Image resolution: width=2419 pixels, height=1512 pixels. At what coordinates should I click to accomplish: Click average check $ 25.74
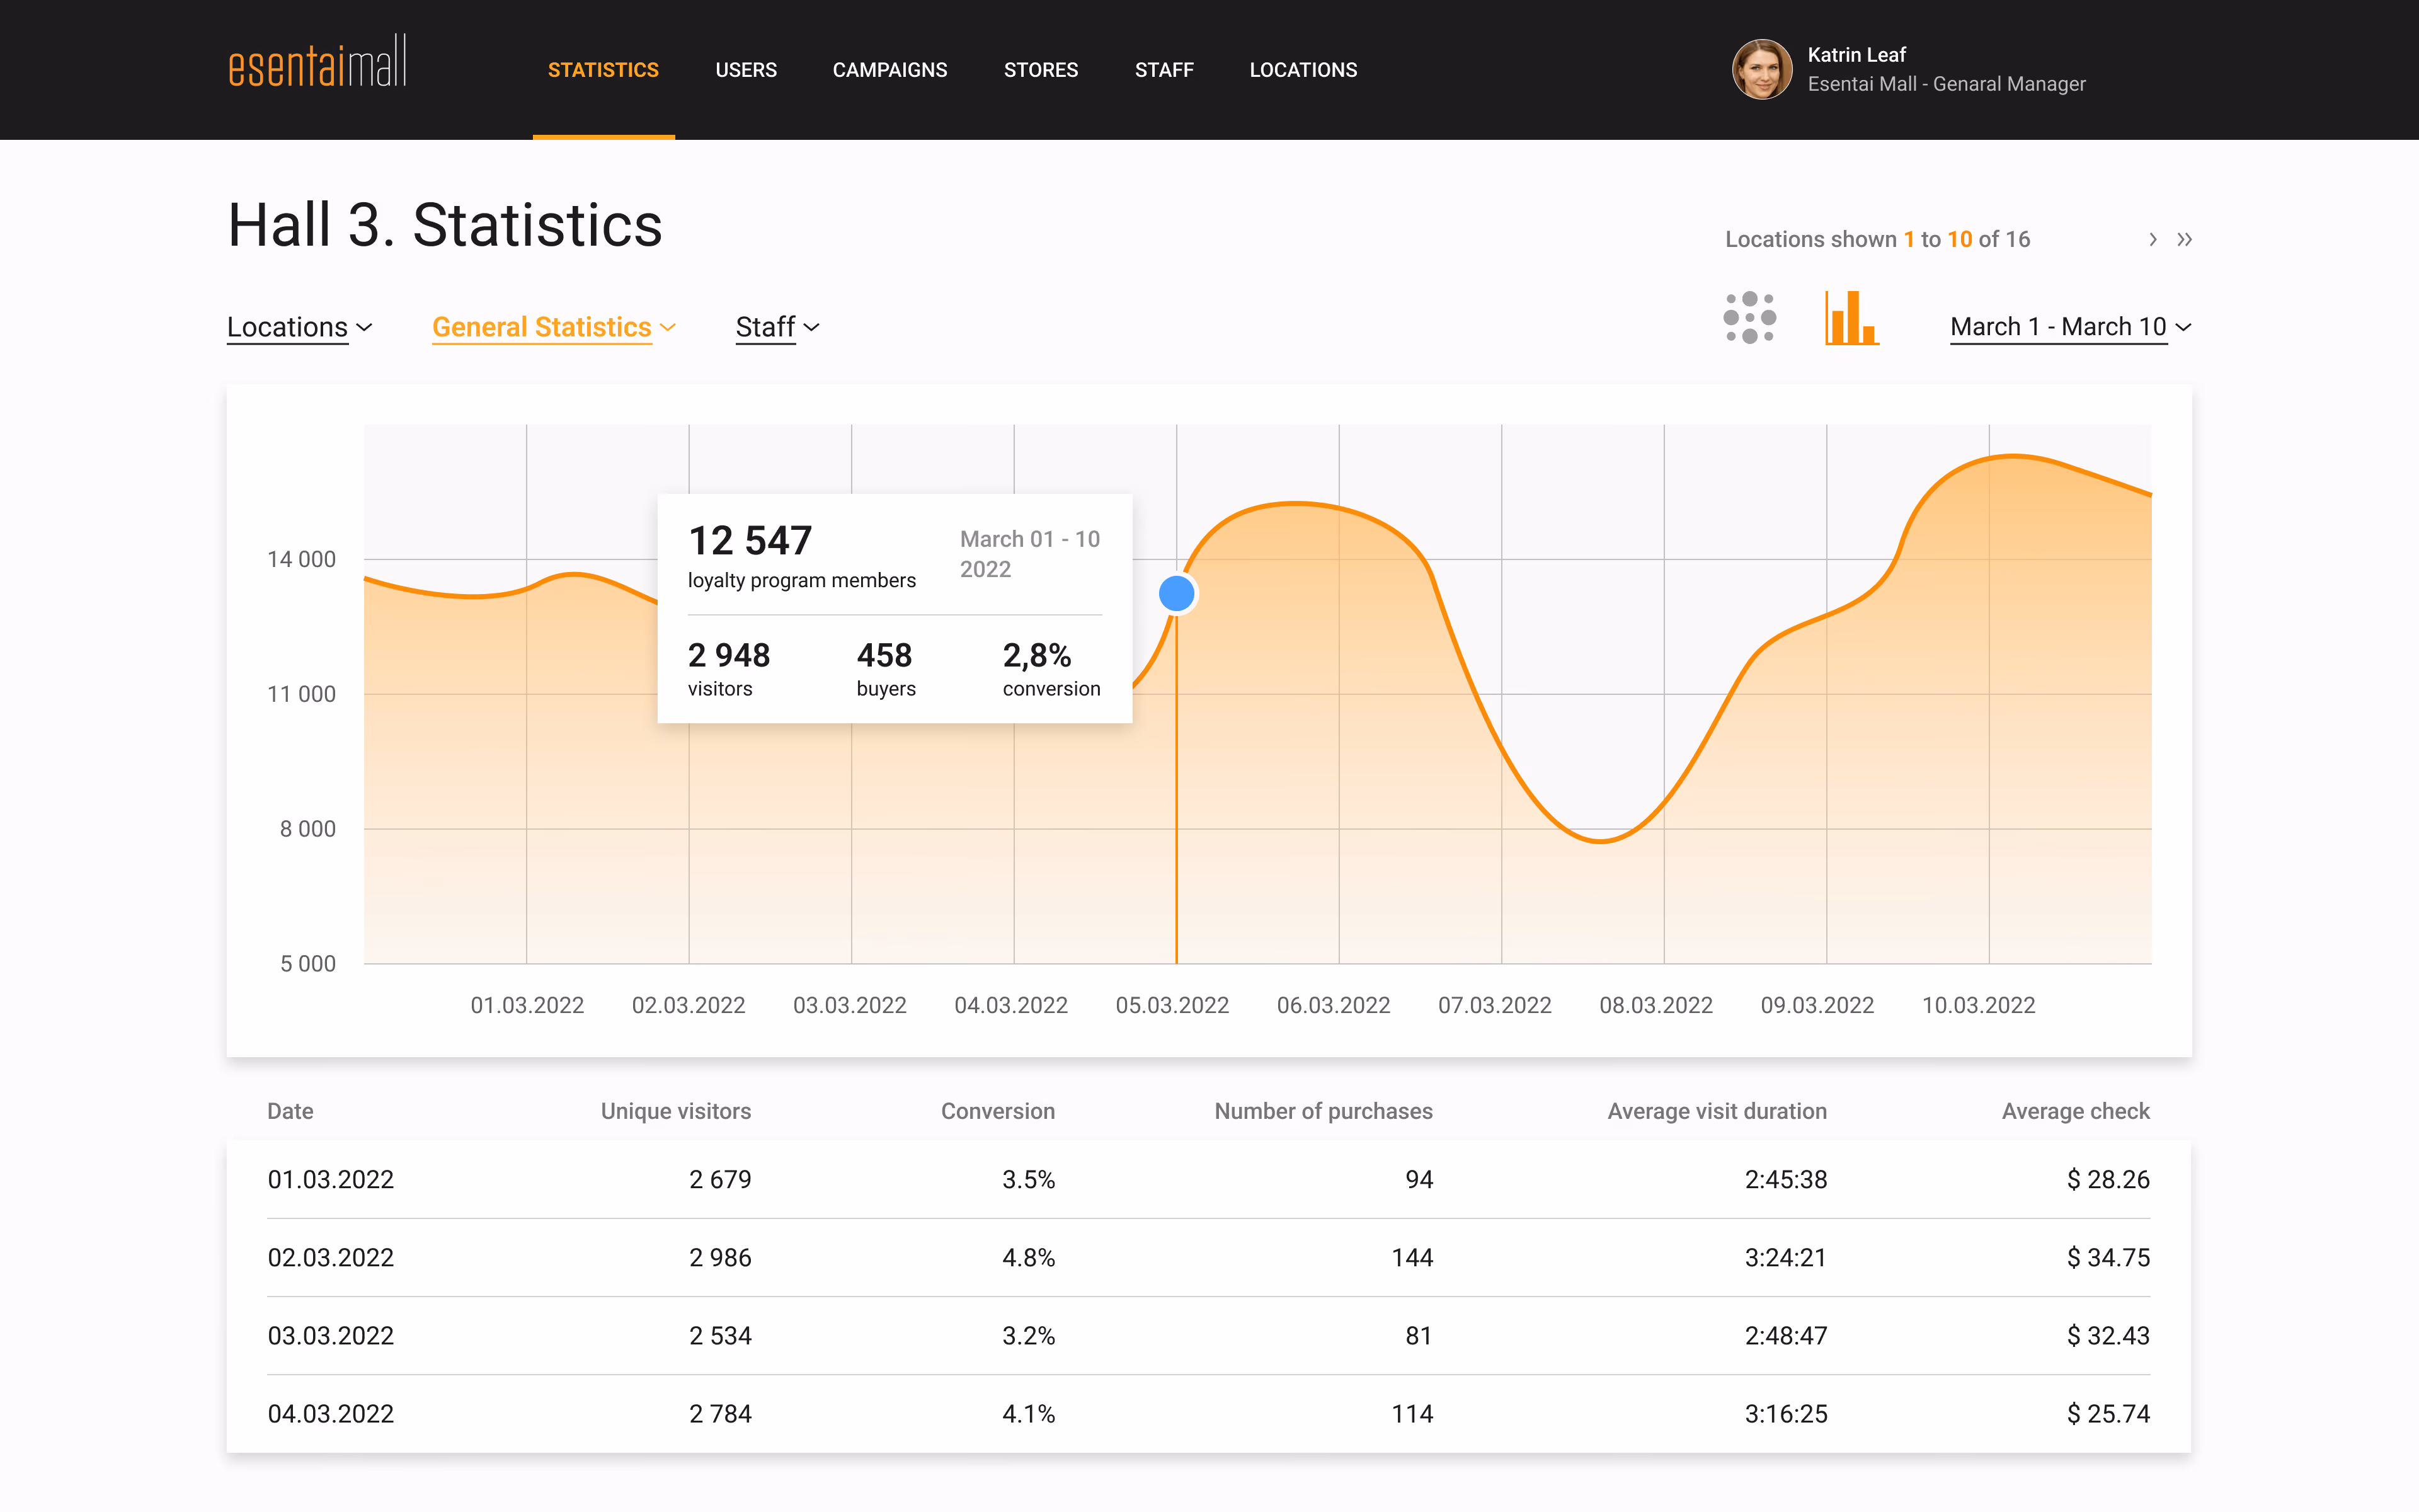click(2108, 1413)
